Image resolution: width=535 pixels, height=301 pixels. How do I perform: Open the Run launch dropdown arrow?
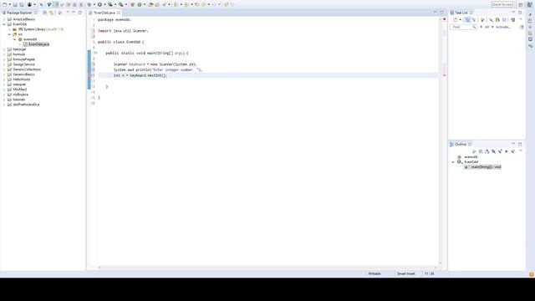(x=104, y=4)
